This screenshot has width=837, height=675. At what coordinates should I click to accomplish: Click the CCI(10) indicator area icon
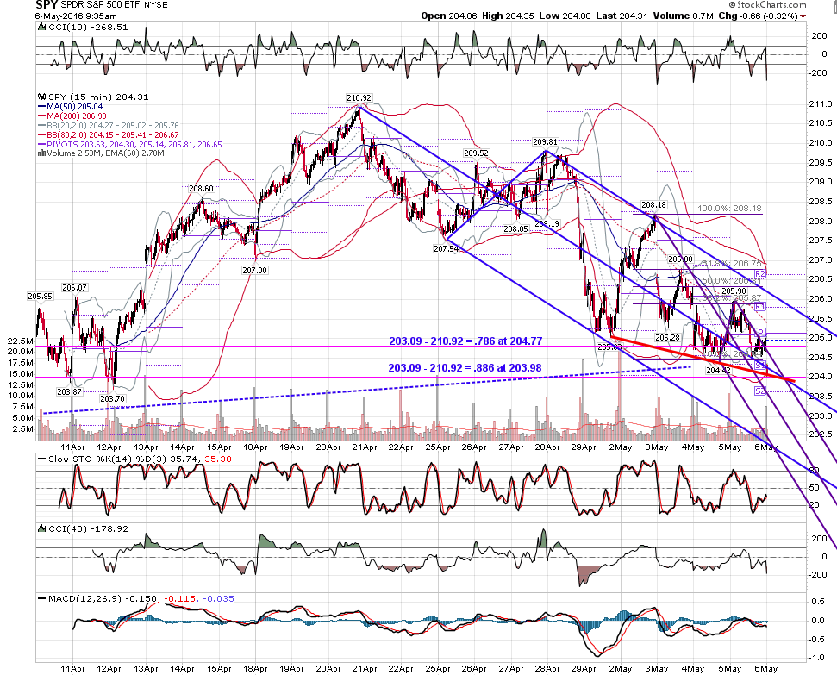point(41,28)
